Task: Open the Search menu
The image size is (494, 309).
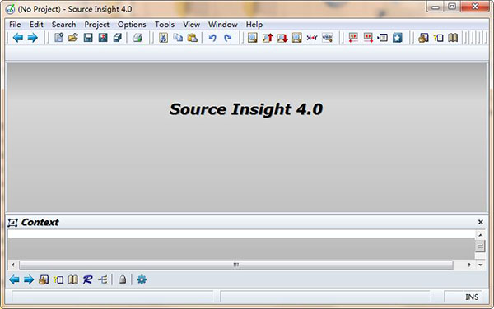Action: [63, 25]
